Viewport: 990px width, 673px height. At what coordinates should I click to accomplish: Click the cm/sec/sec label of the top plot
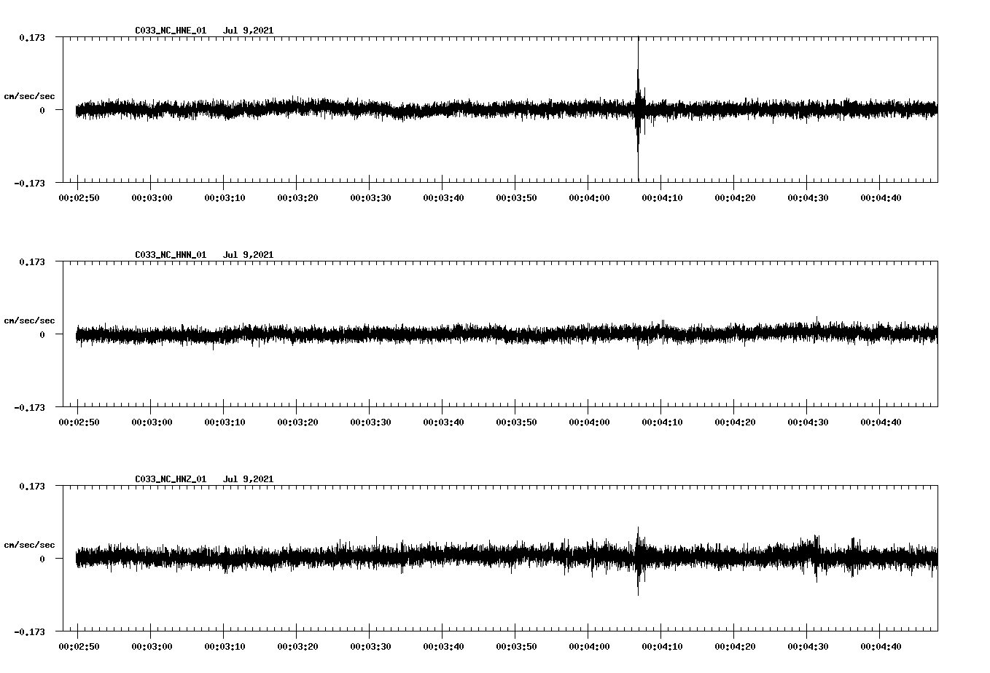pos(29,95)
